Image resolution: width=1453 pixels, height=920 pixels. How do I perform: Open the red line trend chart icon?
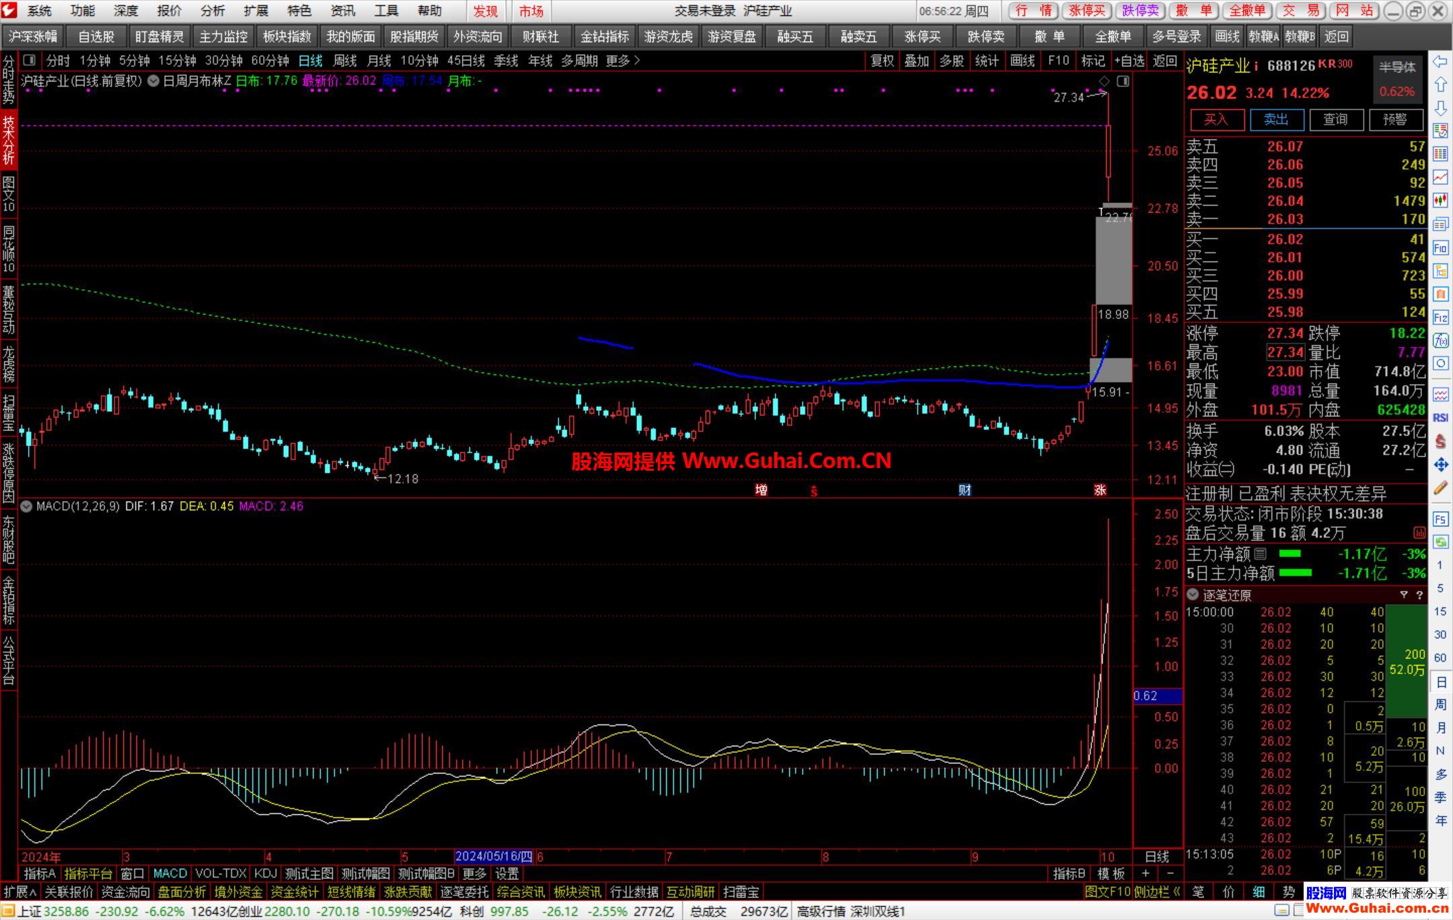(x=1440, y=177)
